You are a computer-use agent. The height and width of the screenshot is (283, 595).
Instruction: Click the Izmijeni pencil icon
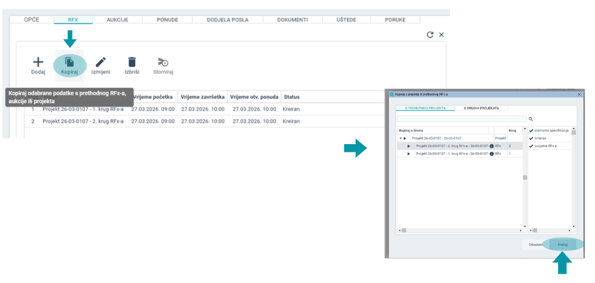pos(101,62)
